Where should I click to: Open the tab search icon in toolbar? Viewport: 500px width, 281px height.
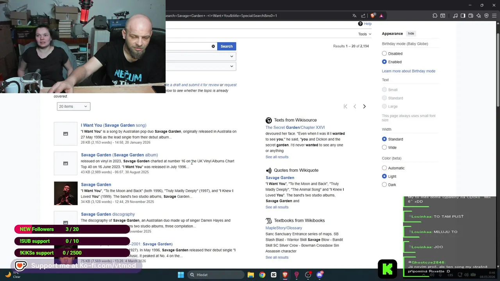click(x=443, y=16)
